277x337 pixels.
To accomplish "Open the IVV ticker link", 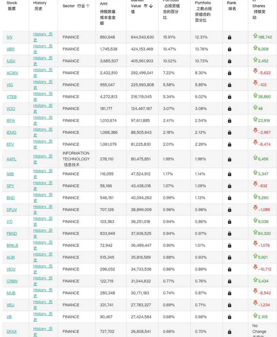I will [10, 37].
